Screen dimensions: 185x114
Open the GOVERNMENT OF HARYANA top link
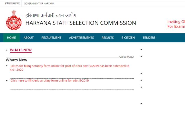click(x=39, y=3)
